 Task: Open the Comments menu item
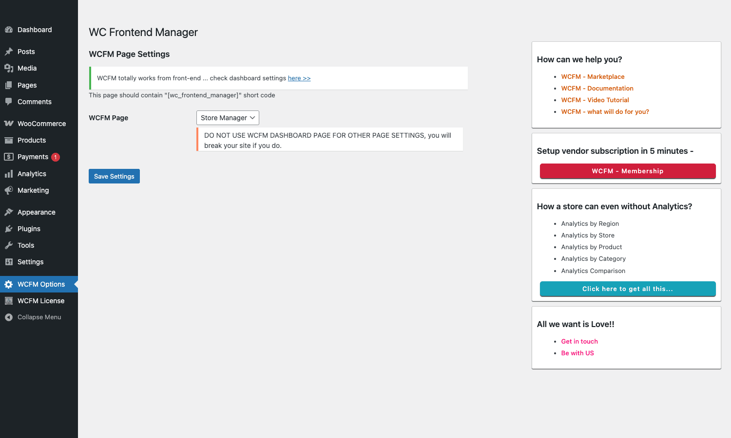click(39, 102)
